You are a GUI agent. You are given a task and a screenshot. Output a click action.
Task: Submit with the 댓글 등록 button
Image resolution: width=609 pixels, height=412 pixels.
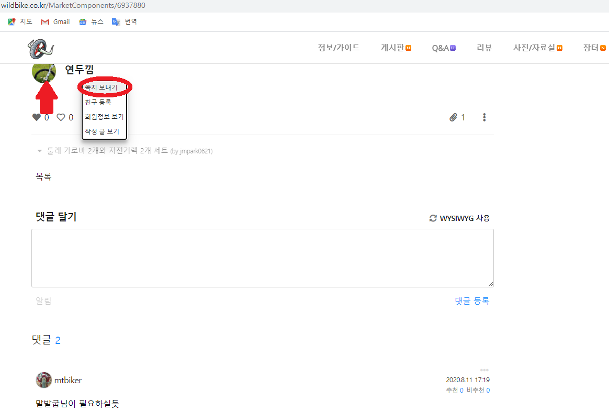pos(472,301)
